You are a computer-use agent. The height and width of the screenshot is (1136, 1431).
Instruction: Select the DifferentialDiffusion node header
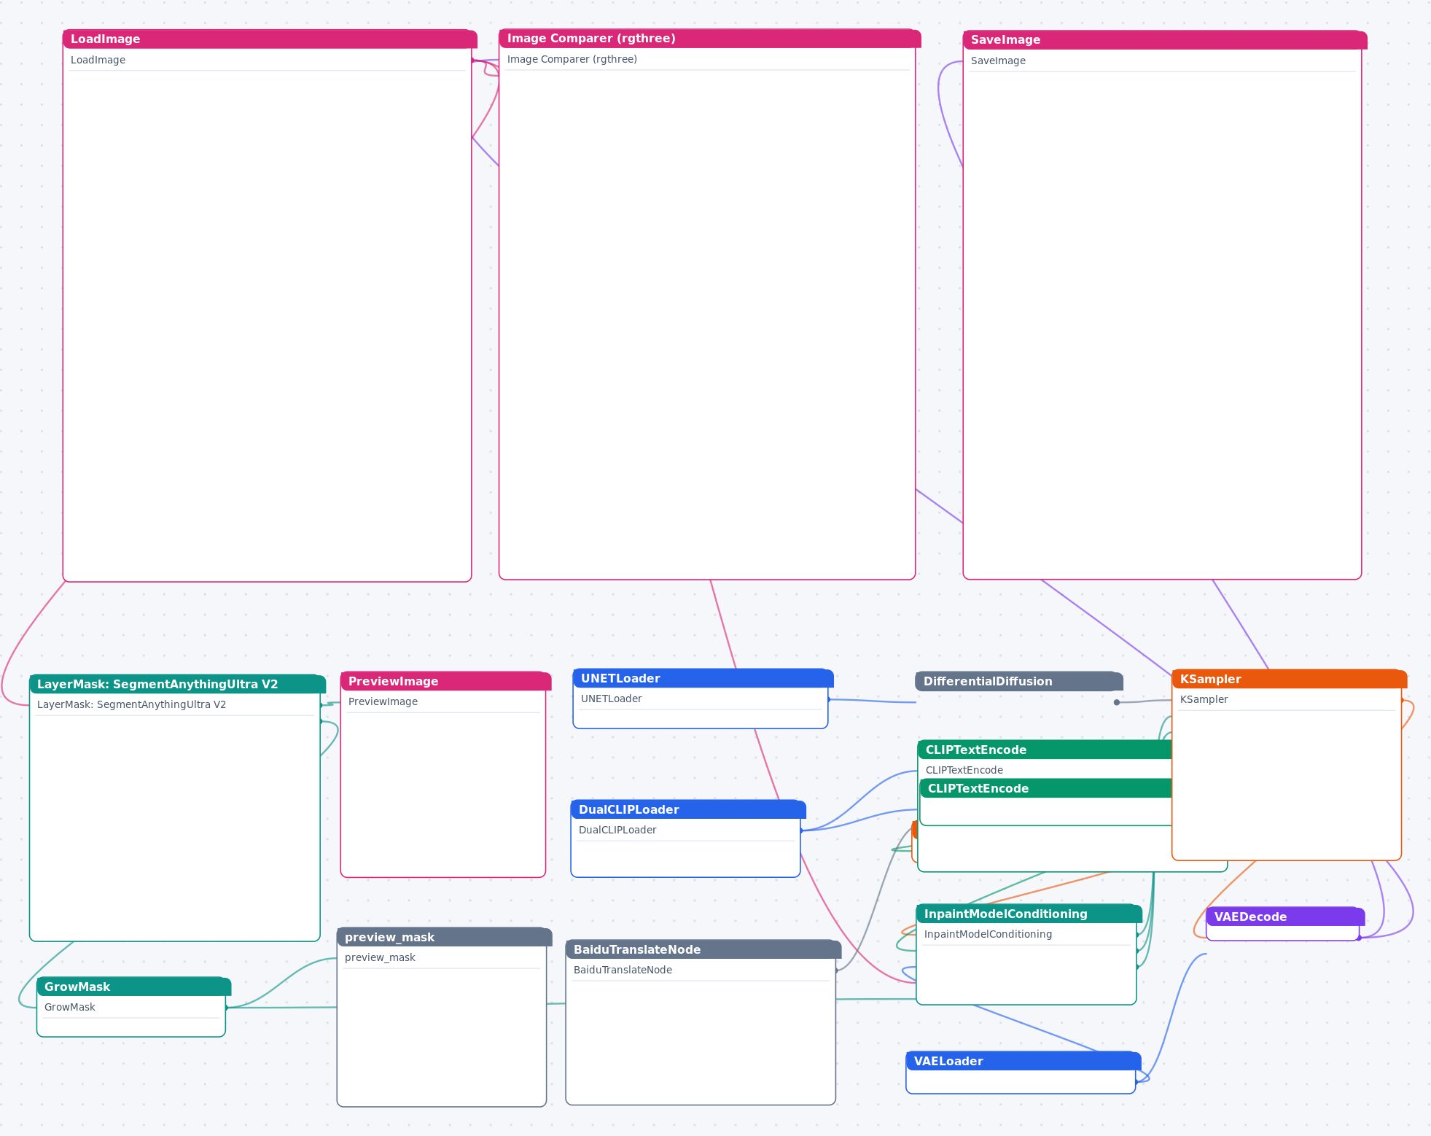tap(1019, 681)
